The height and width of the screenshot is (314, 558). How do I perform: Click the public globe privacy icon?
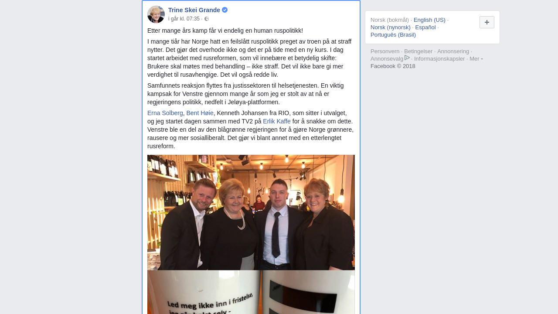point(207,19)
